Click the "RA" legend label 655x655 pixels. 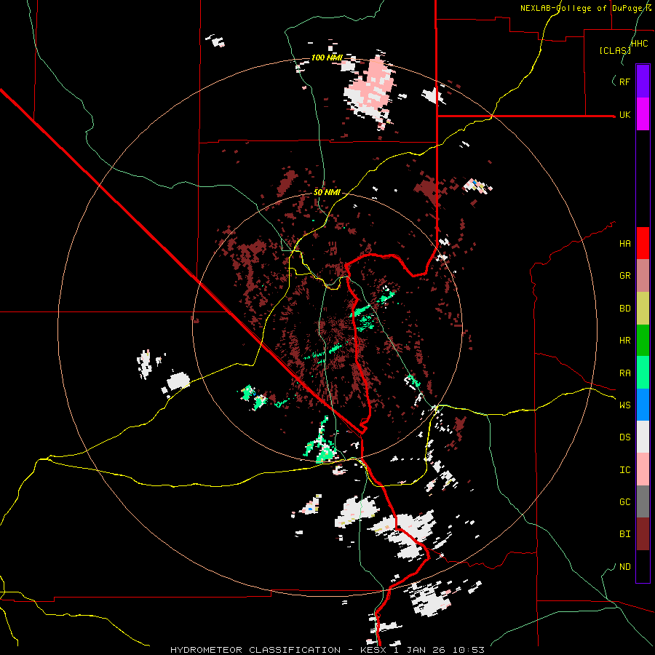[x=624, y=373]
